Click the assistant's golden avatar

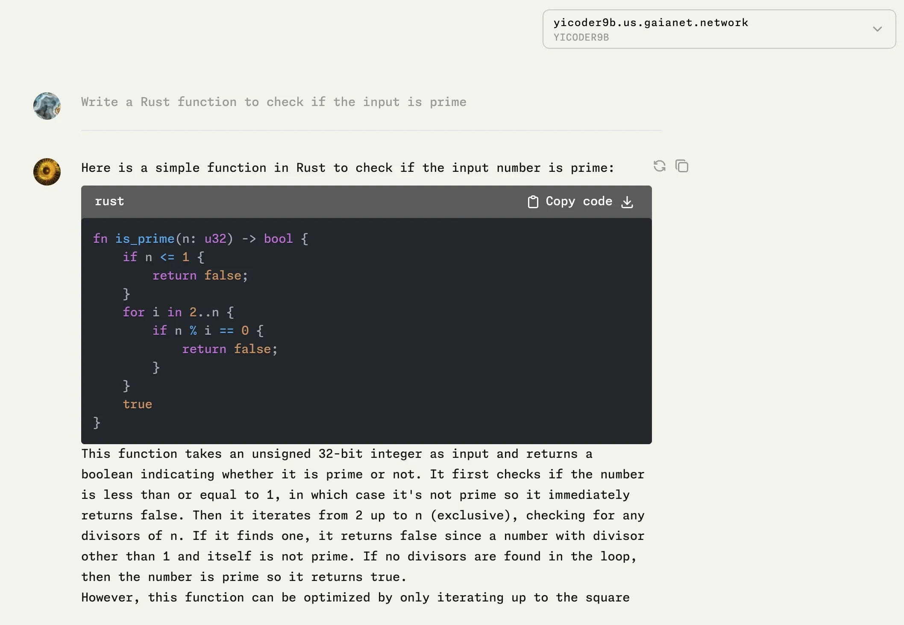click(x=47, y=172)
